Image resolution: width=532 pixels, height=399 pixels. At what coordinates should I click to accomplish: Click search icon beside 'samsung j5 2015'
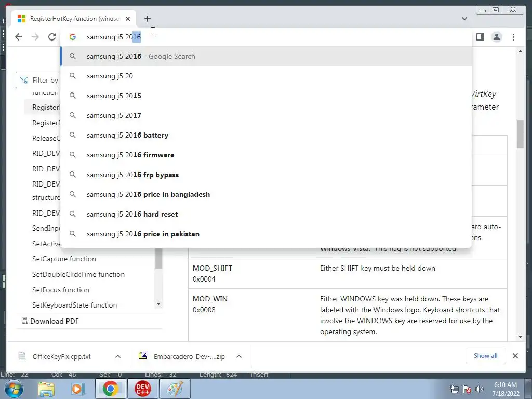coord(73,96)
